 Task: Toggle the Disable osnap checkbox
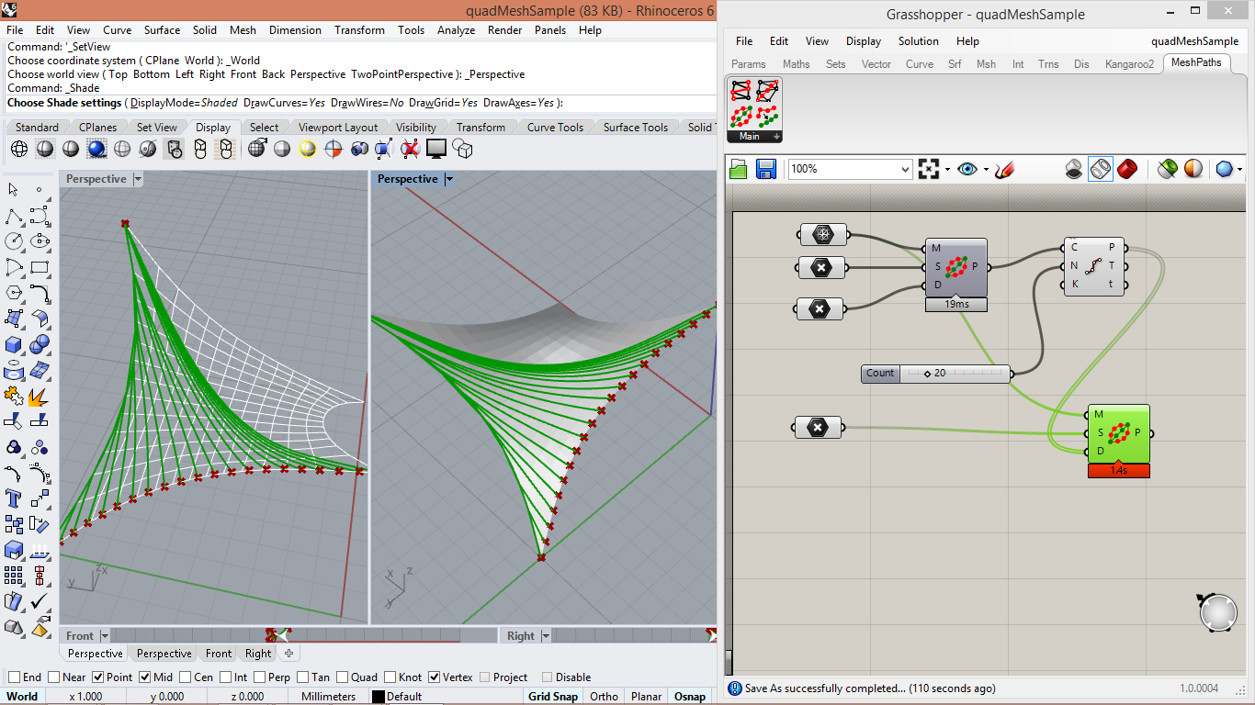click(548, 677)
